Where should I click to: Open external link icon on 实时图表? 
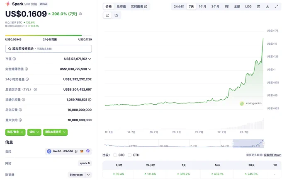146,7
